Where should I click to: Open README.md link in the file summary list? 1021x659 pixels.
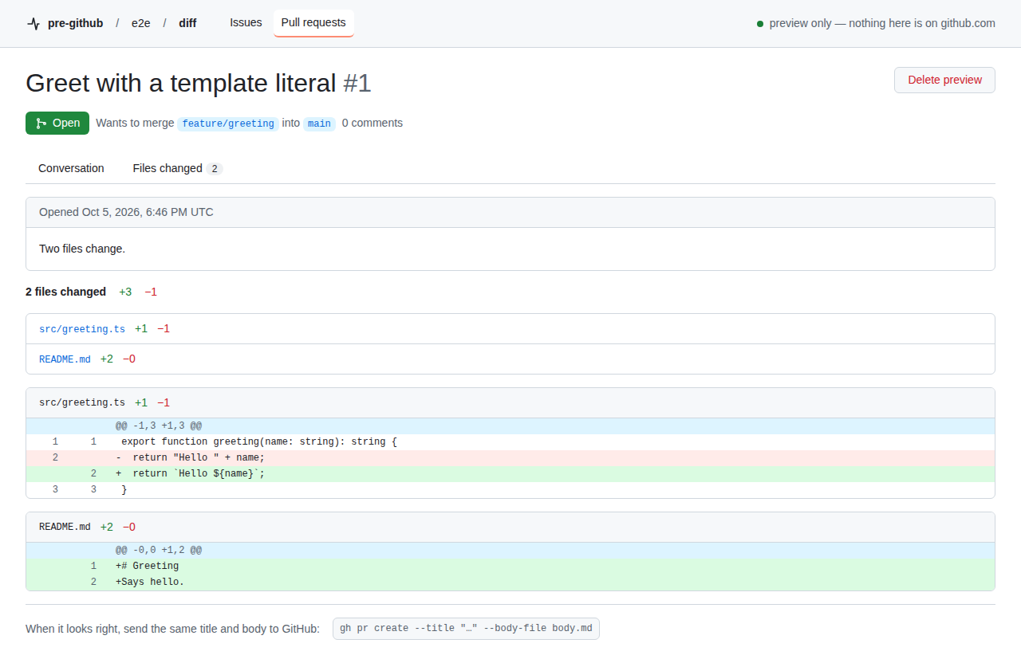click(65, 359)
